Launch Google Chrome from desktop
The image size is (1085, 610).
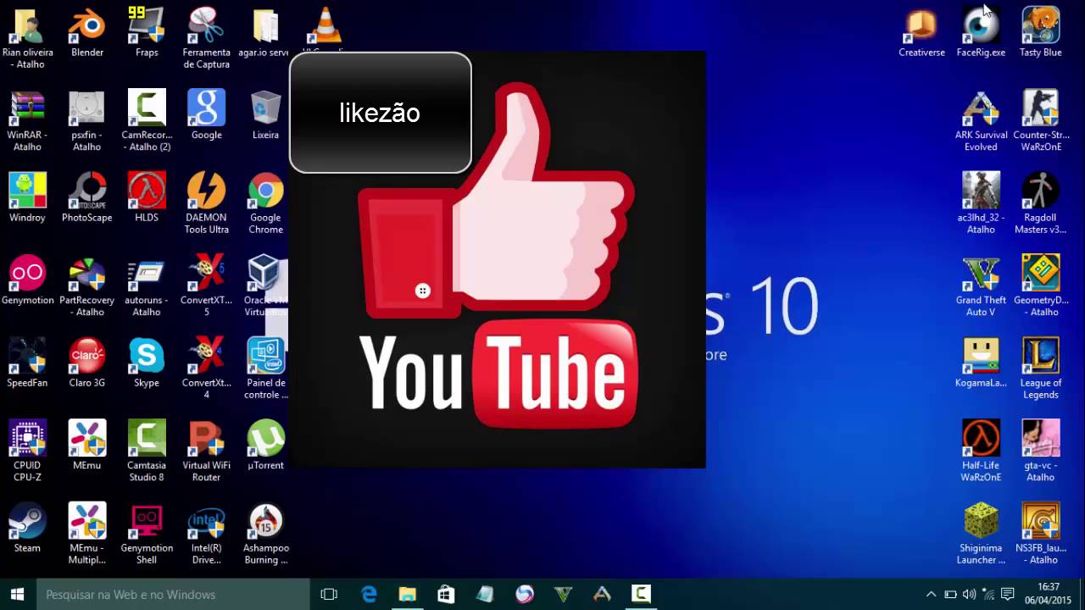[x=265, y=203]
